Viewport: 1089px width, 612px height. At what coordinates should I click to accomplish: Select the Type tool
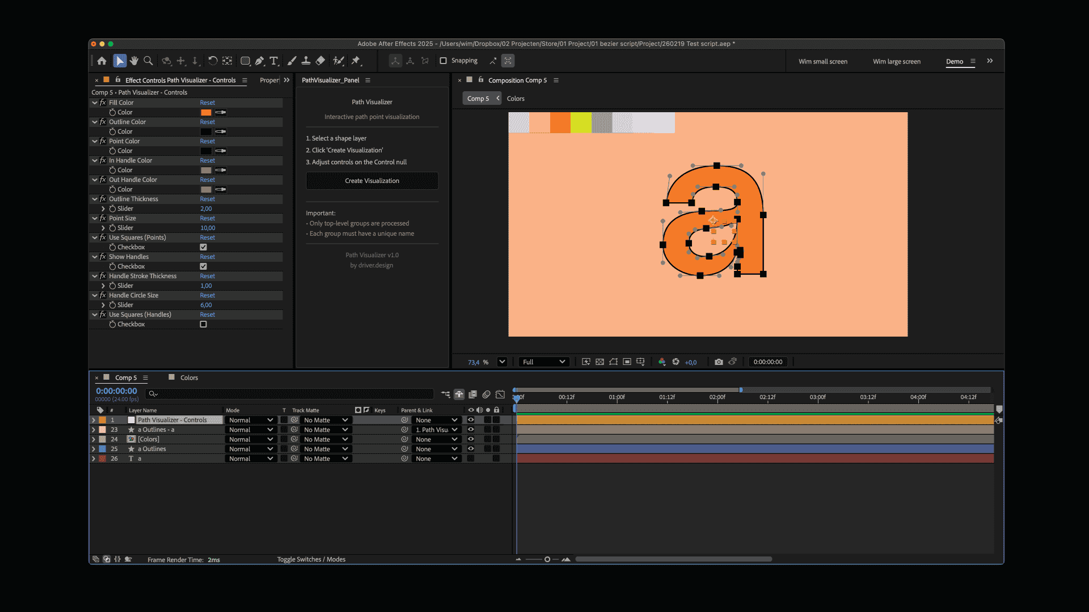point(274,61)
